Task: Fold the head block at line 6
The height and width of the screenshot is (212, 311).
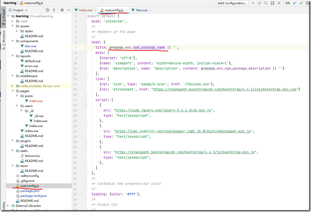Action: pos(86,42)
